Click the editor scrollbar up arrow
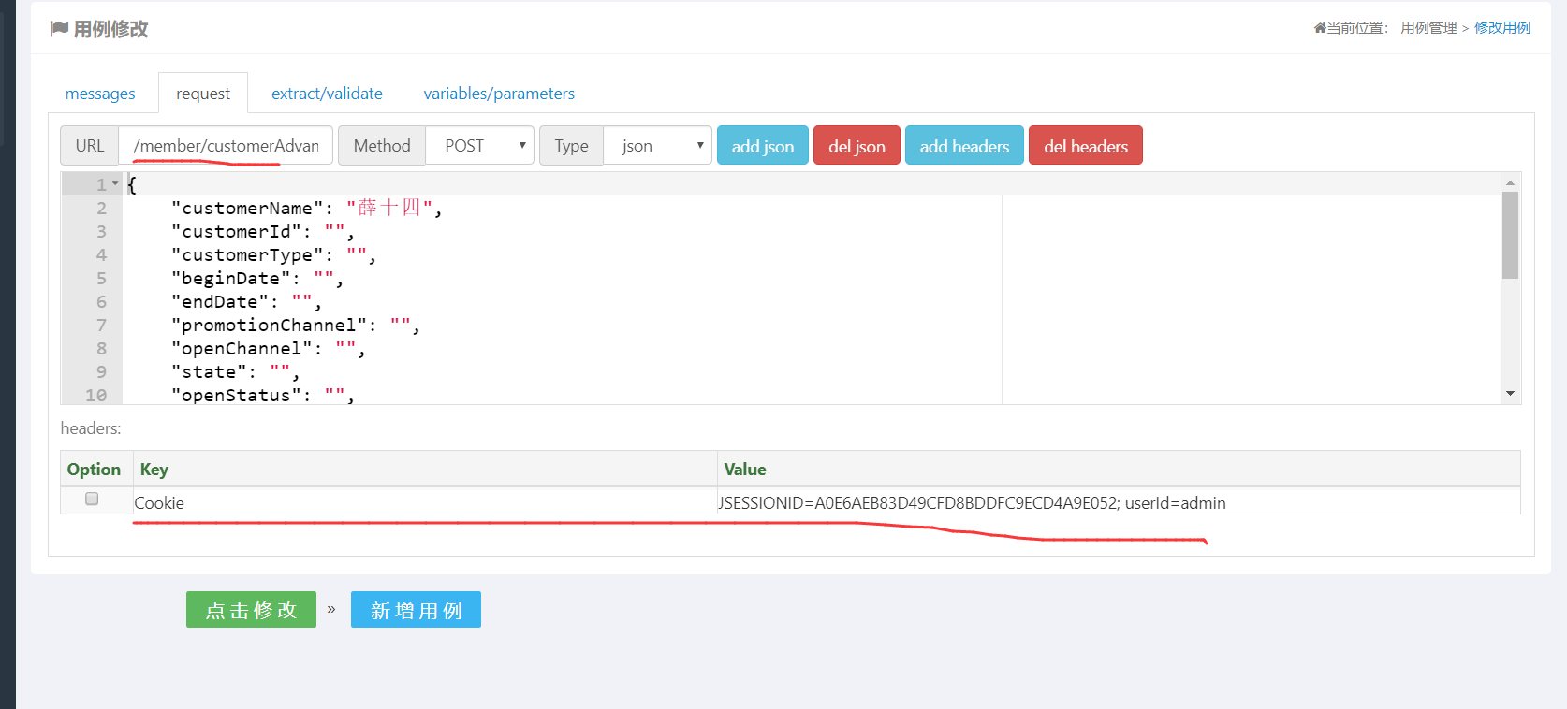Viewport: 1567px width, 709px height. pos(1510,182)
